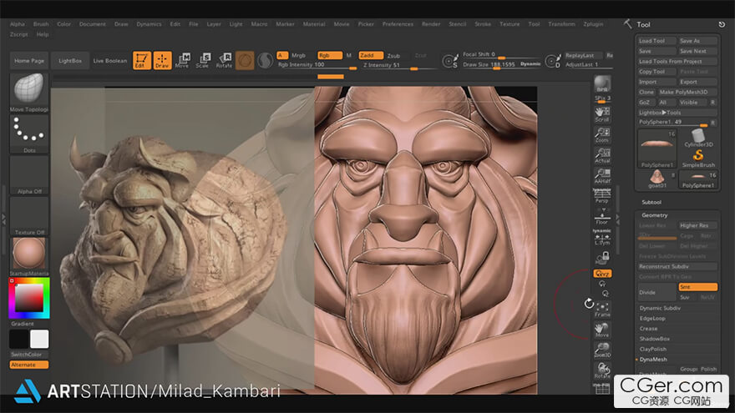
Task: Activate the Edit mode button
Action: [141, 60]
